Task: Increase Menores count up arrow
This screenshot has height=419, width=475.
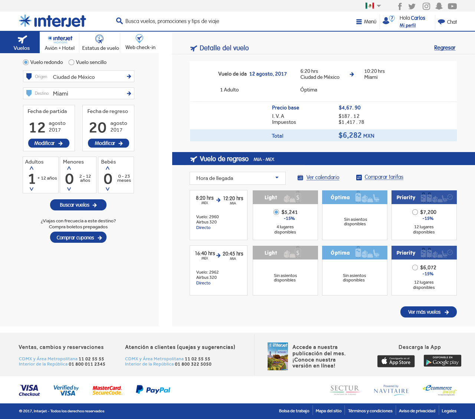Action: [x=69, y=168]
